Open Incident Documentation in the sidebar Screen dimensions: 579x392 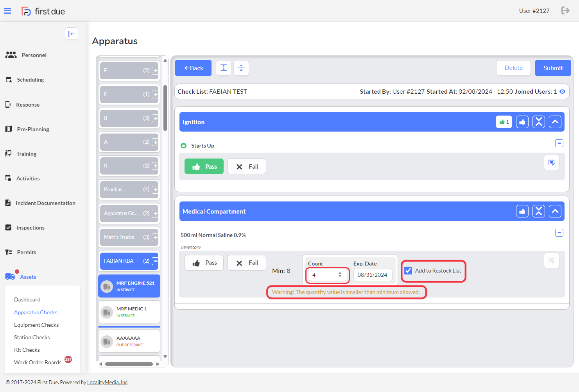click(x=40, y=203)
